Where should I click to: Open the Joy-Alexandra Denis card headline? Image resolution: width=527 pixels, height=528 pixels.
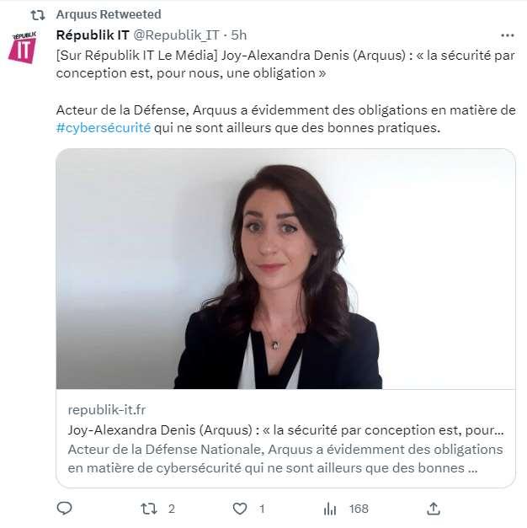click(286, 430)
